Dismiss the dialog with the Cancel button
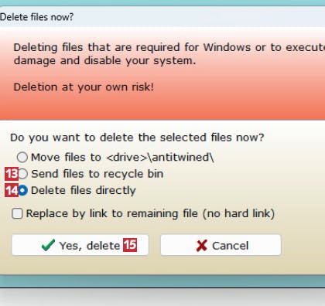325x306 pixels. pos(221,245)
